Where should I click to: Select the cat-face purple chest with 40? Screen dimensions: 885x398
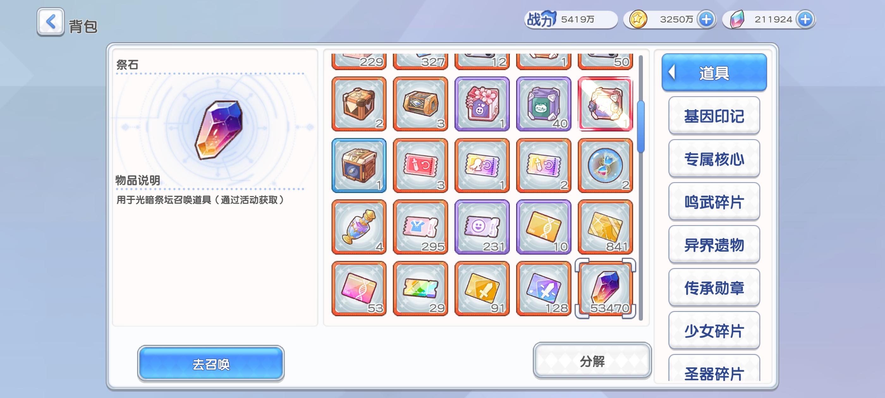544,104
